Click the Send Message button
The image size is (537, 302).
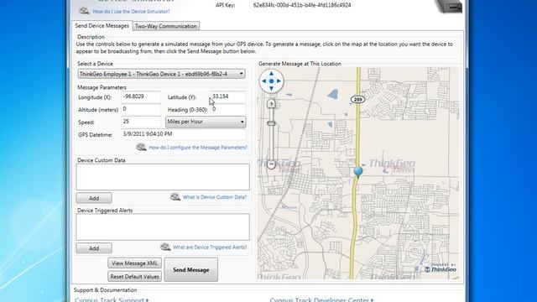point(190,270)
